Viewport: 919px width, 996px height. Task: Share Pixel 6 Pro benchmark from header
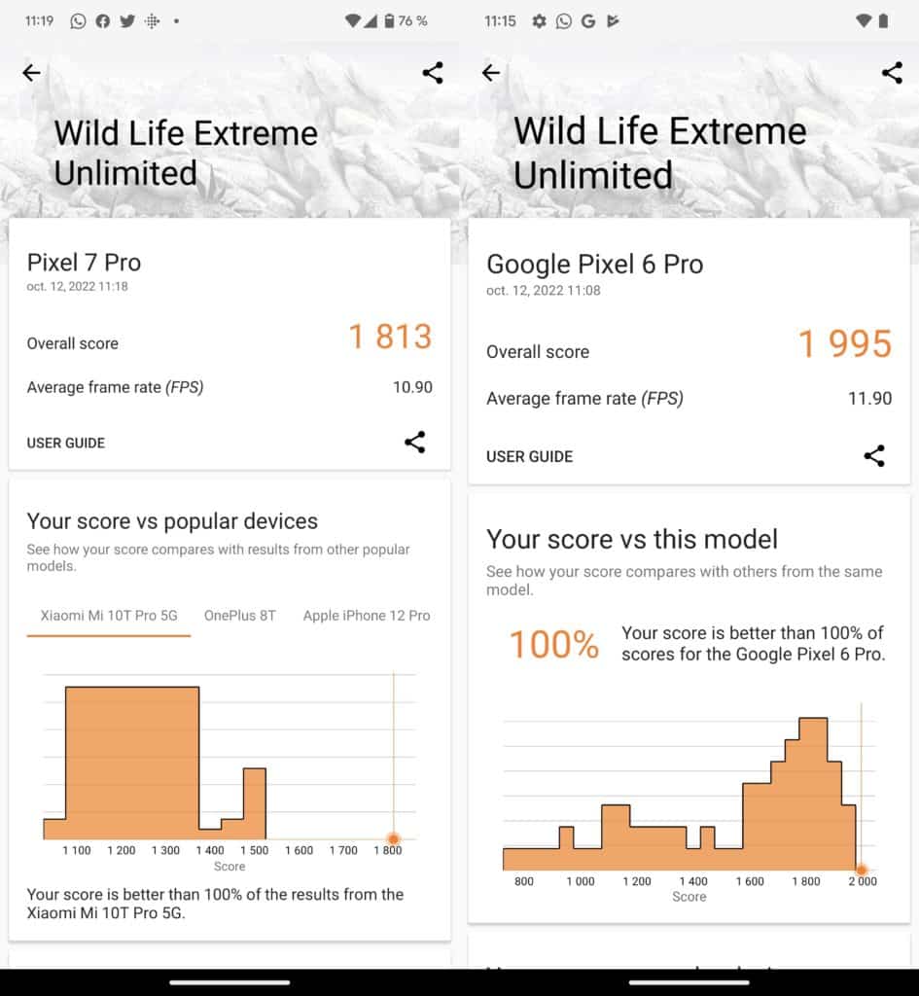[892, 72]
